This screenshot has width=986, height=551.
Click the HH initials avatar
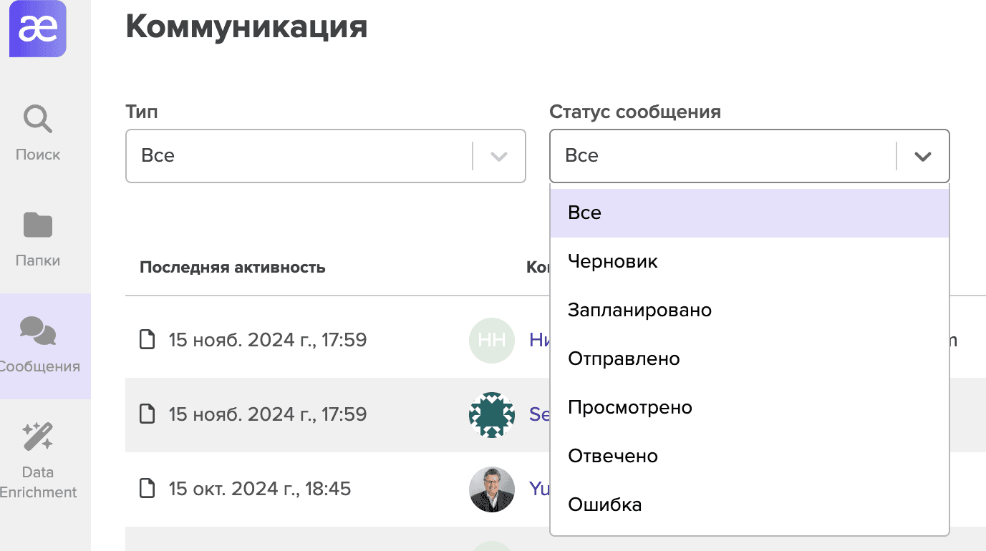(x=491, y=340)
